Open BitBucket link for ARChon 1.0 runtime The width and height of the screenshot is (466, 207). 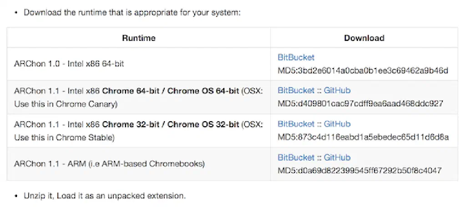[296, 58]
